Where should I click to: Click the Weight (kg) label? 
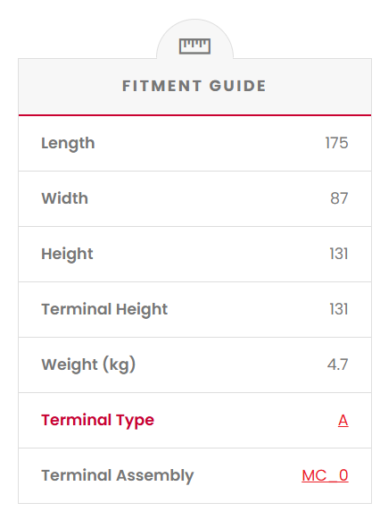[88, 365]
